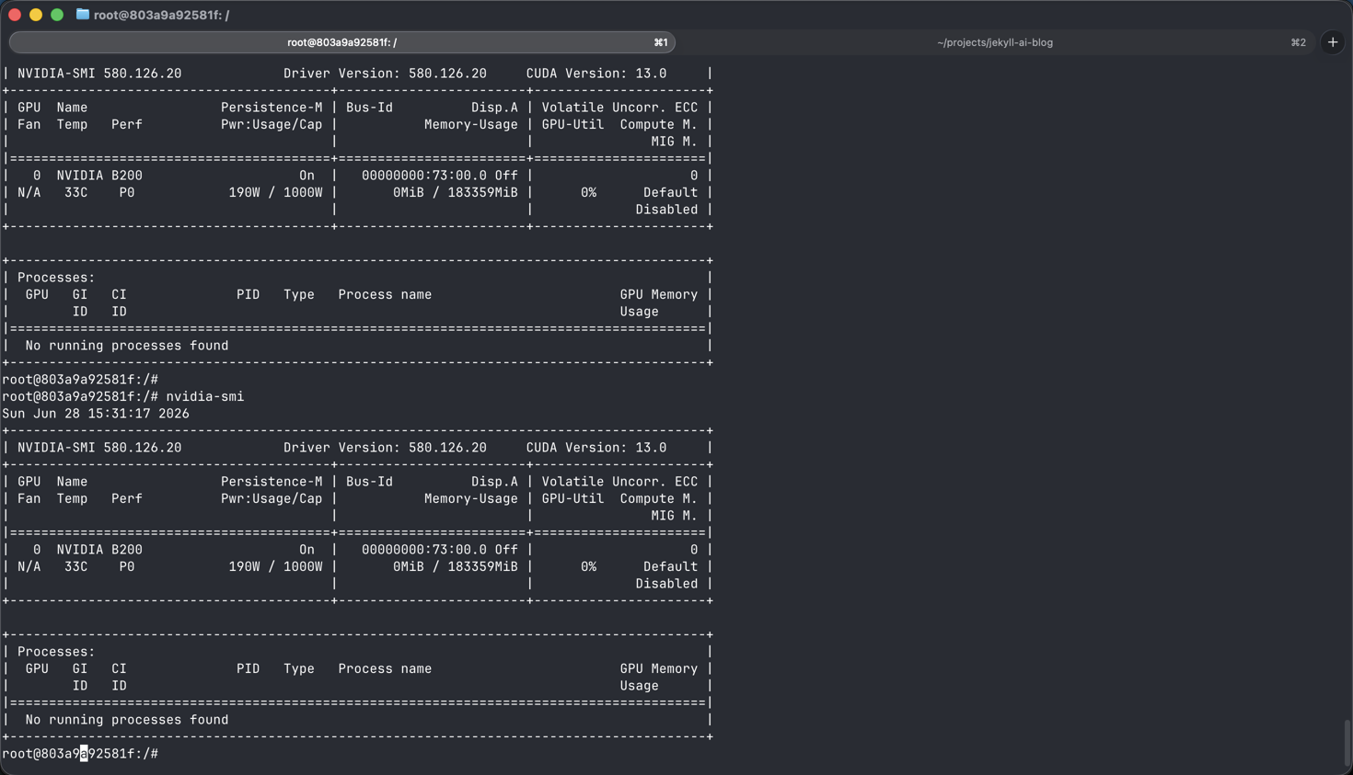This screenshot has height=775, width=1353.
Task: Click the new tab plus button
Action: pos(1333,42)
